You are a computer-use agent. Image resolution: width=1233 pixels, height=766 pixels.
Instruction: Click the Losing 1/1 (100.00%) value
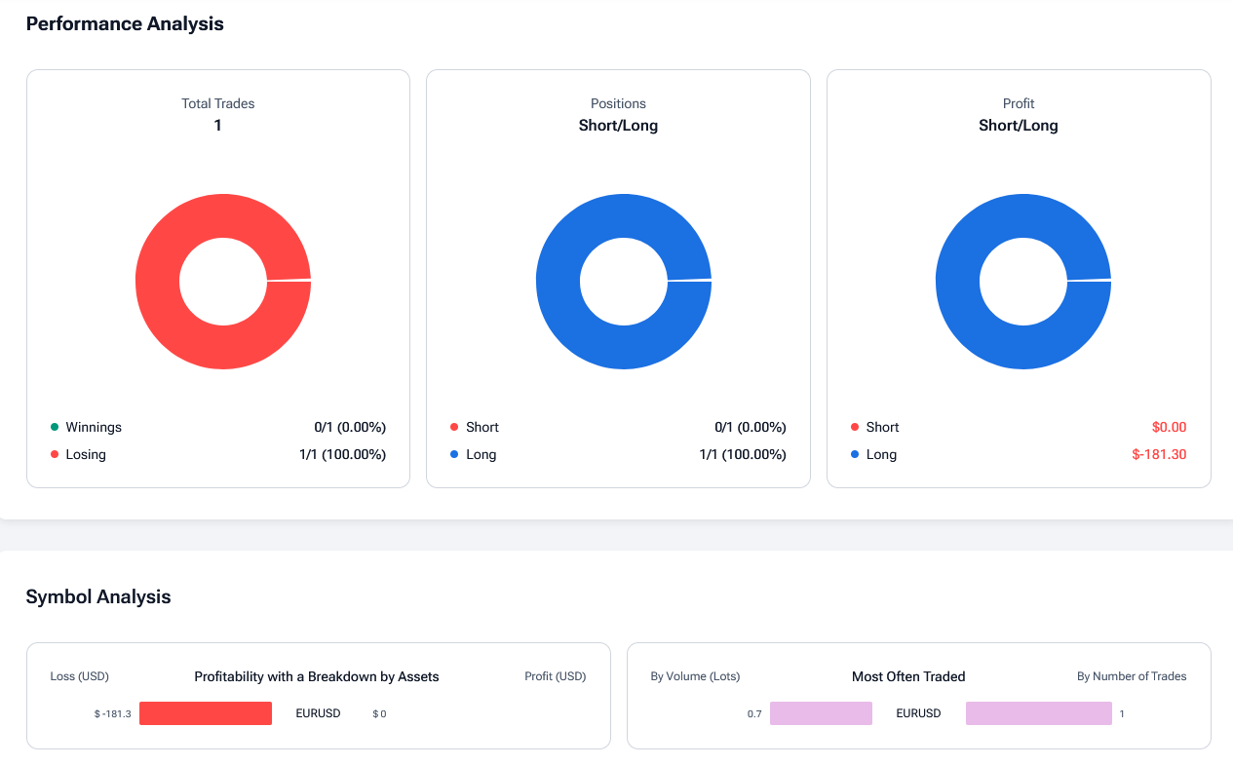[342, 454]
